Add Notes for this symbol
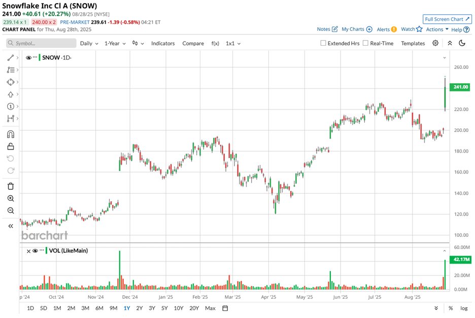 (x=327, y=29)
